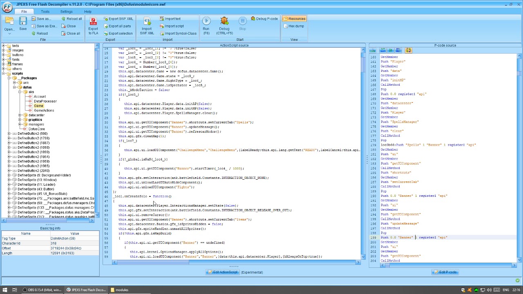Click the Windows Start button
The height and width of the screenshot is (294, 523).
tap(5, 290)
